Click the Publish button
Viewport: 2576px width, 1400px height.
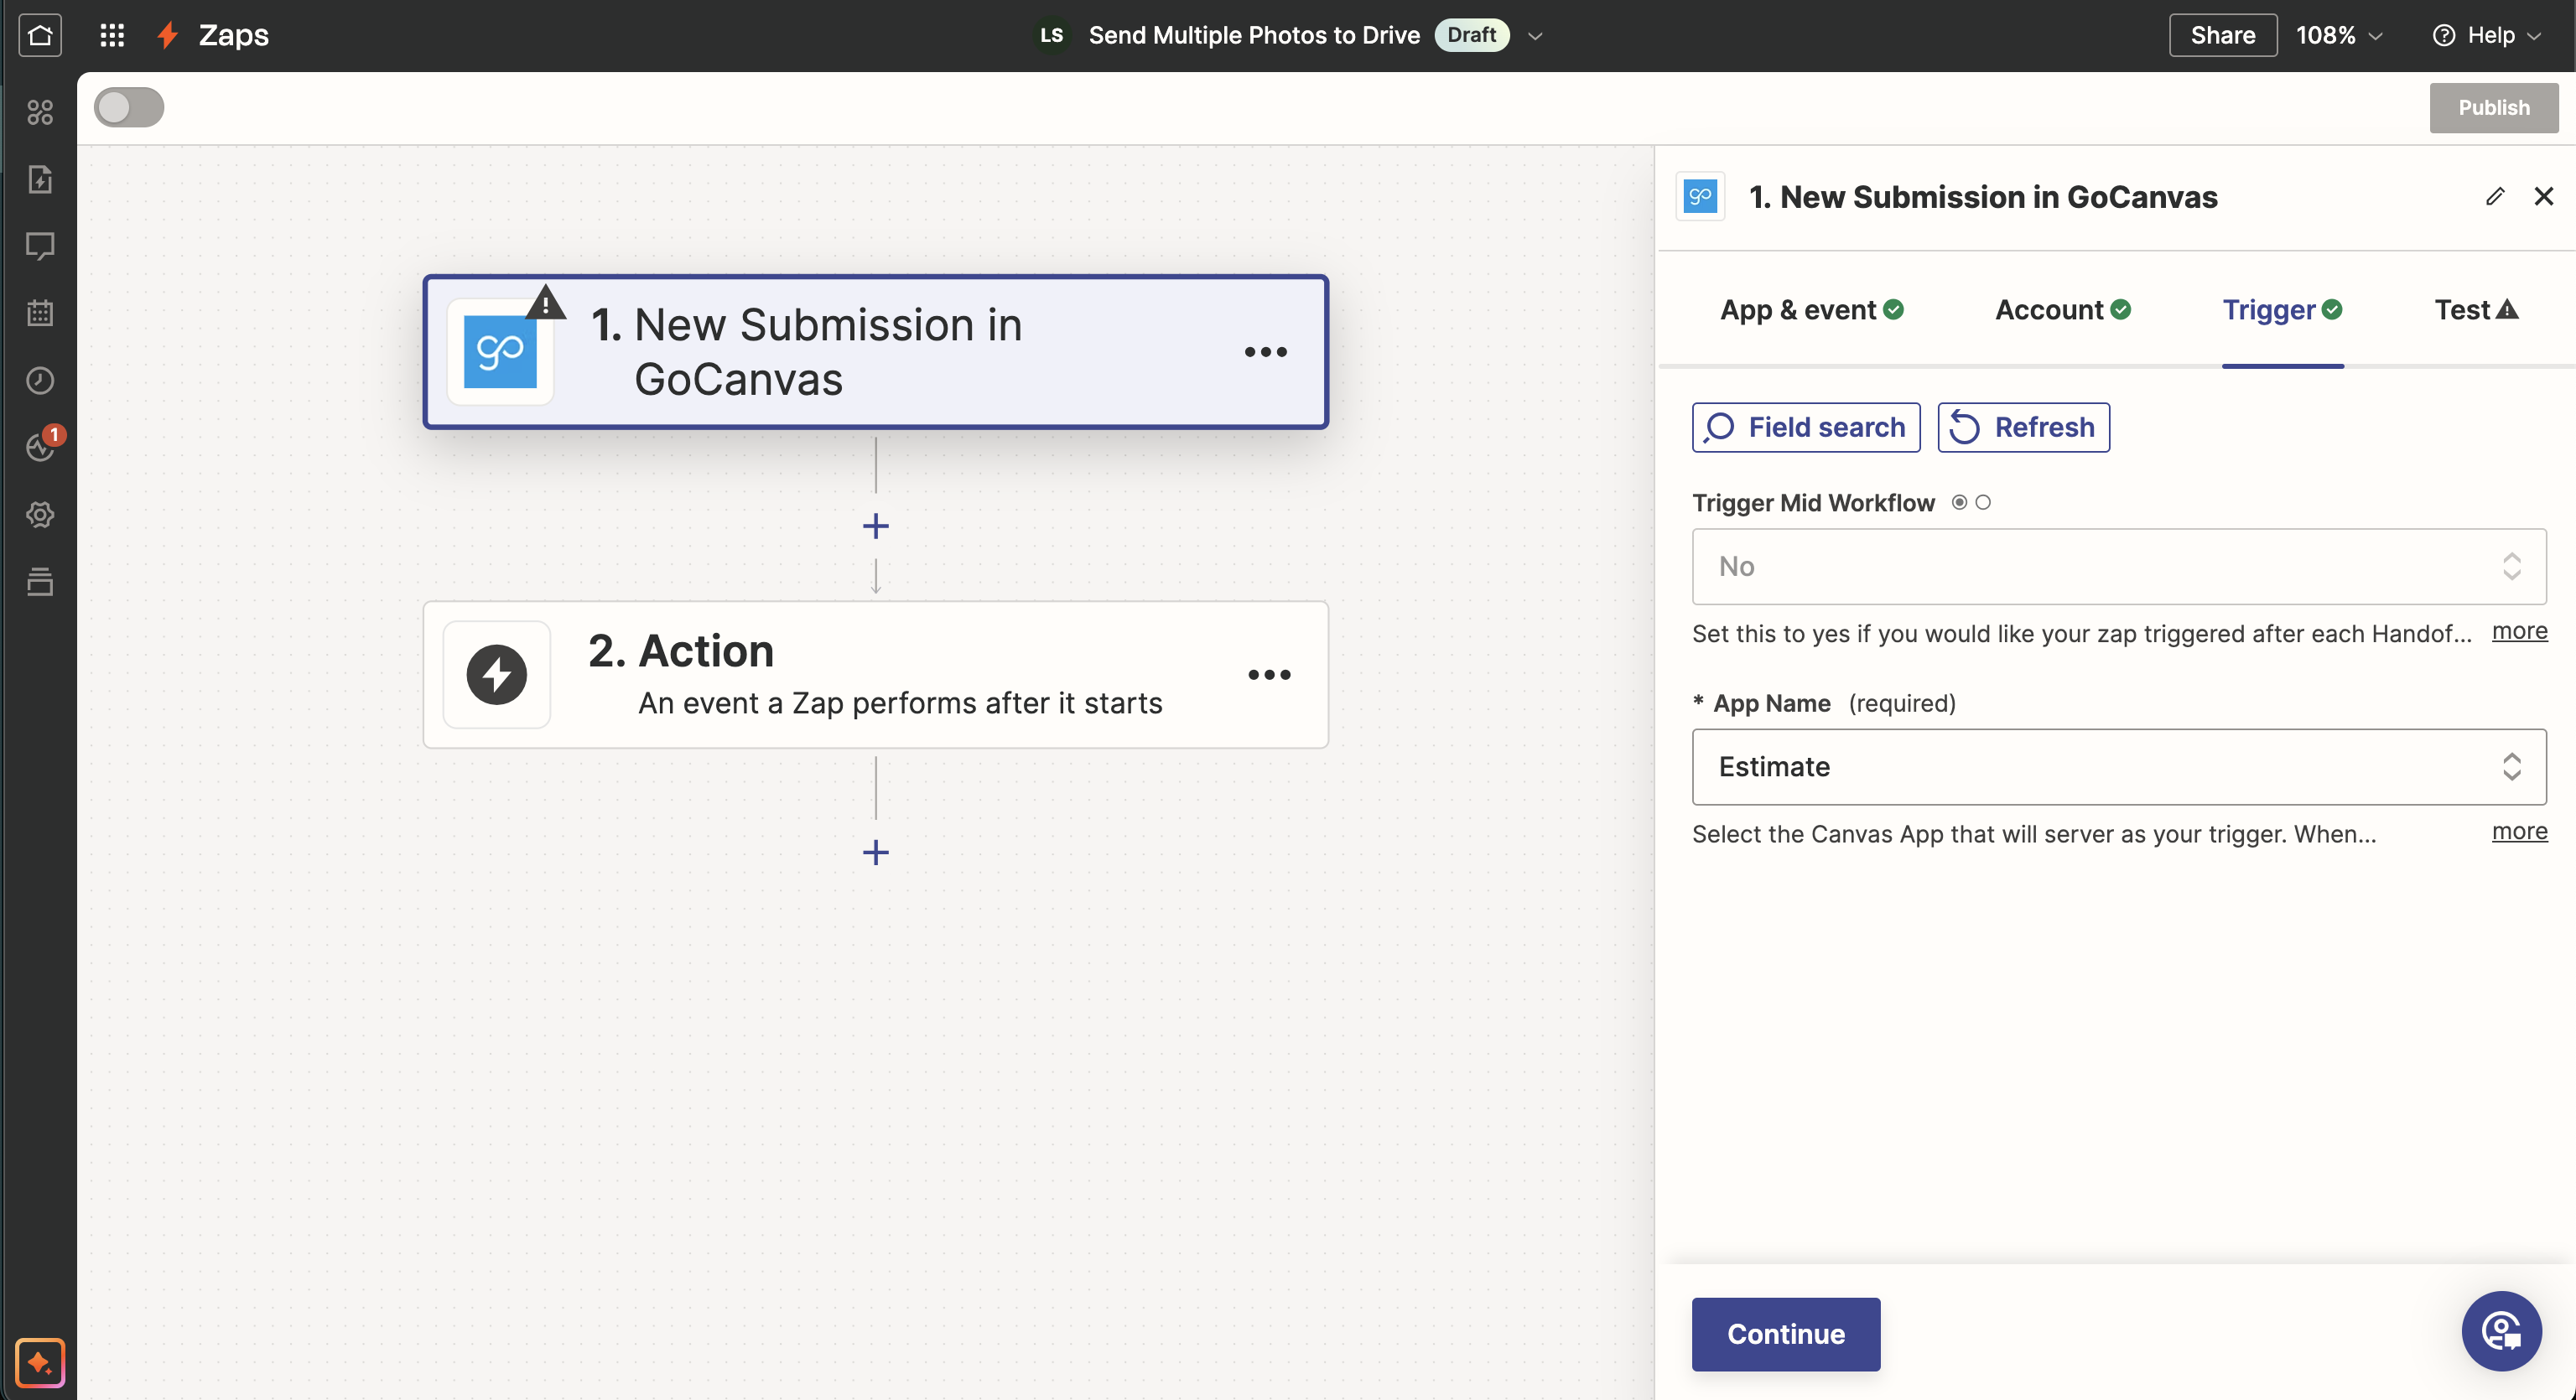(x=2494, y=107)
